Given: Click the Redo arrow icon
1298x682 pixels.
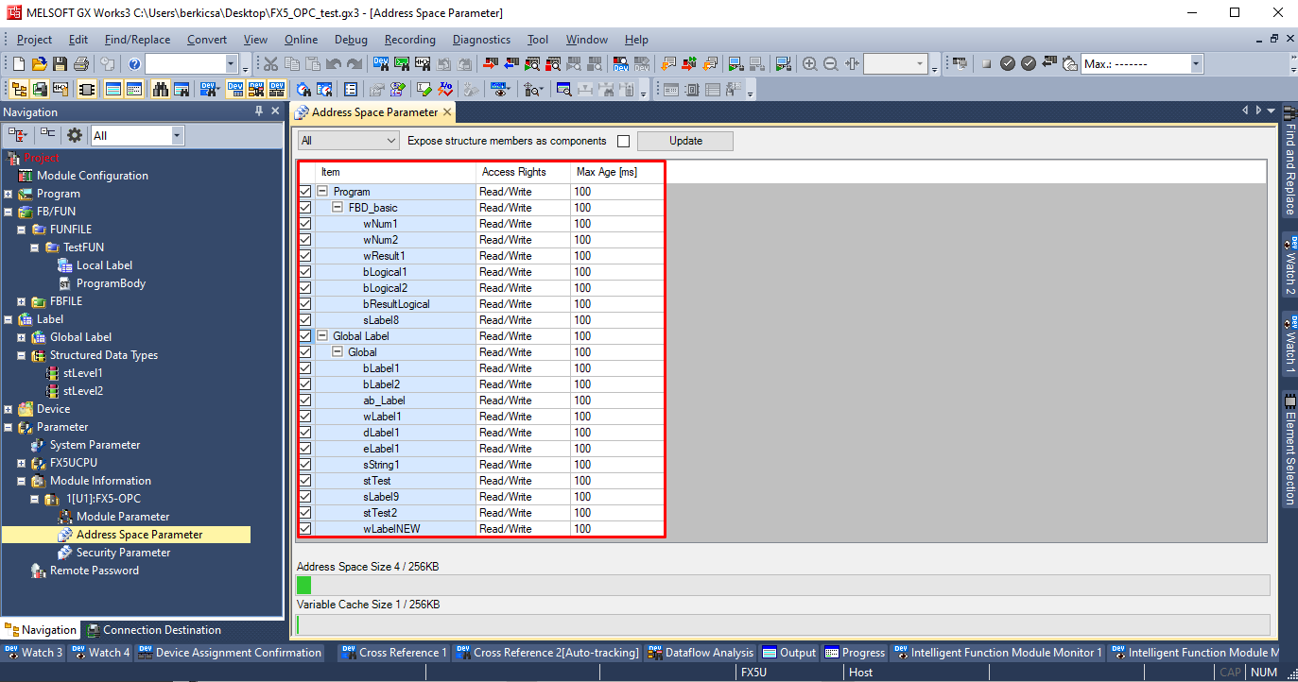Looking at the screenshot, I should coord(354,63).
